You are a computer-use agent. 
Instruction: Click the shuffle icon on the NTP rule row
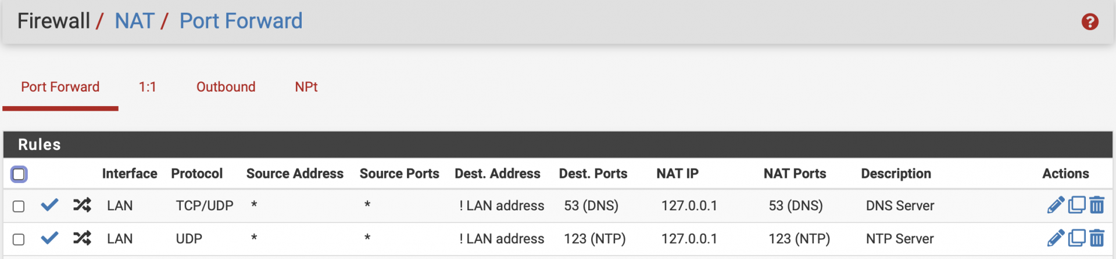(x=82, y=238)
